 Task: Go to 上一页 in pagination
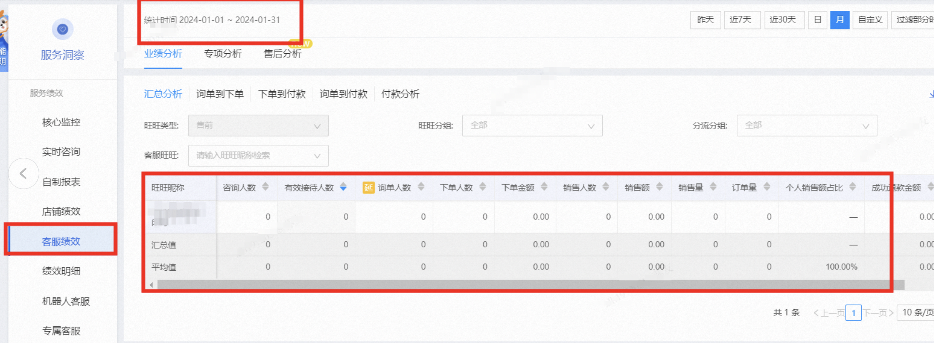click(829, 313)
